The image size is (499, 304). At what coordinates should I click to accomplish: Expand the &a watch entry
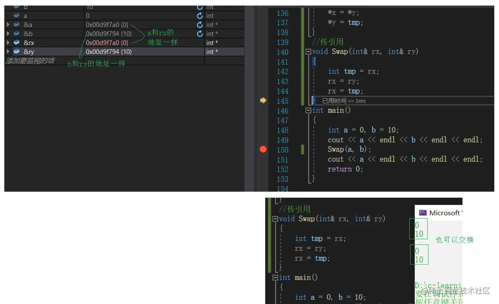pos(8,24)
